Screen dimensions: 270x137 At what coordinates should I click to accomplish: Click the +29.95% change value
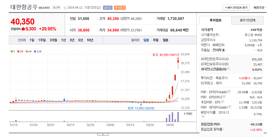pyautogui.click(x=48, y=29)
